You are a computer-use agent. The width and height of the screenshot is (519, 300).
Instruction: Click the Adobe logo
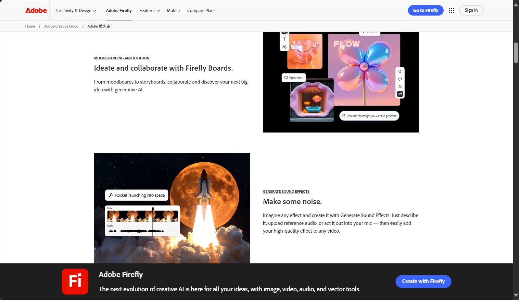36,10
